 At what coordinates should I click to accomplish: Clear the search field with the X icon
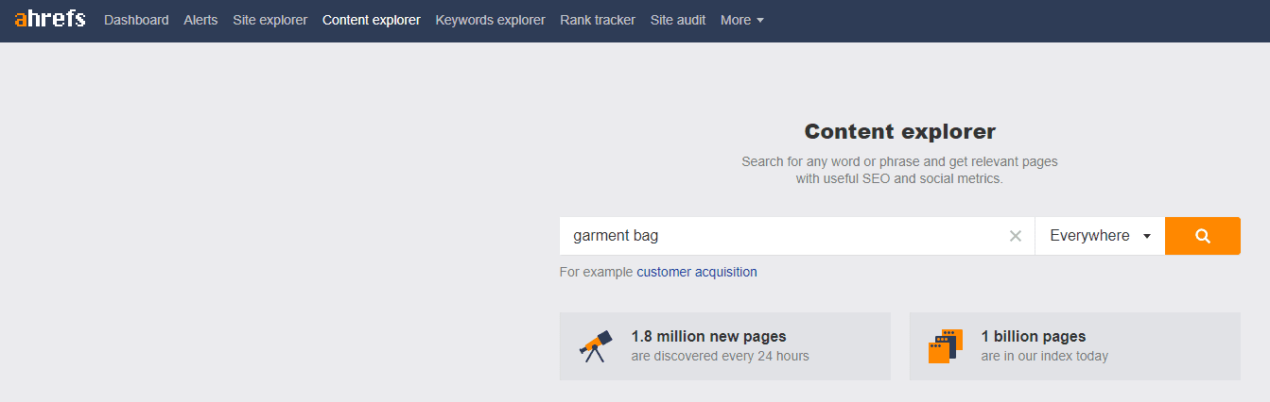click(1016, 236)
